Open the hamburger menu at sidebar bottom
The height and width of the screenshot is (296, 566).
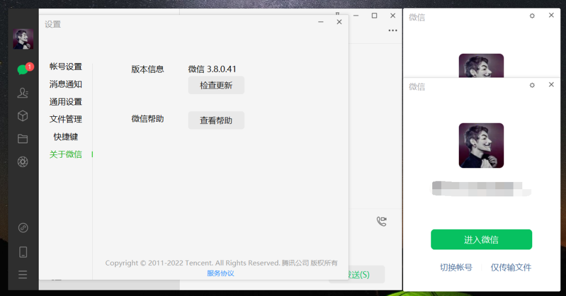[x=23, y=274]
